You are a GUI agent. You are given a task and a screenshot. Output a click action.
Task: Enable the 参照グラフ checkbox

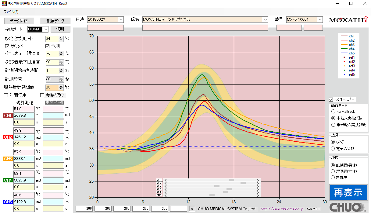42,95
